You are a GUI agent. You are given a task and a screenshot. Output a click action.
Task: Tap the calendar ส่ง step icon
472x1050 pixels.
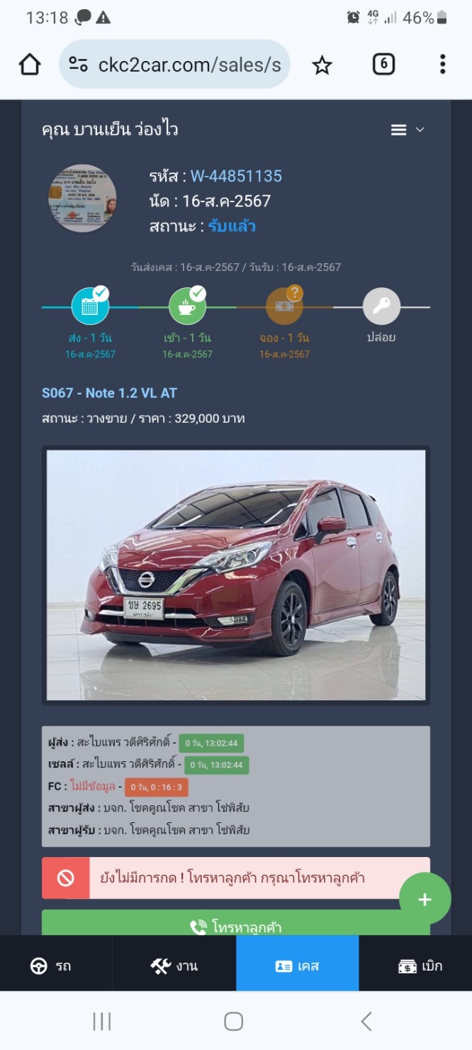click(x=91, y=306)
